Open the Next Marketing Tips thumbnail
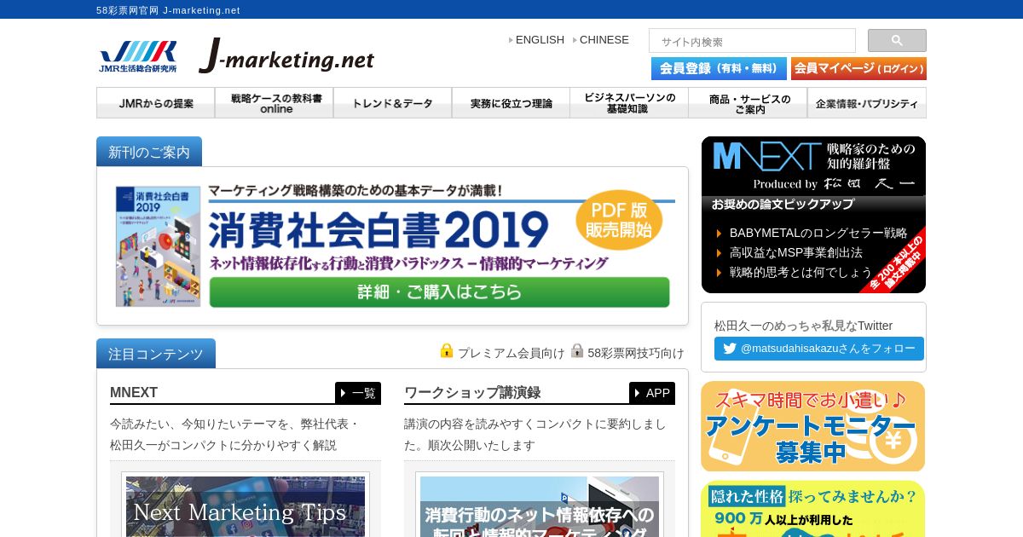This screenshot has width=1023, height=537. 246,506
